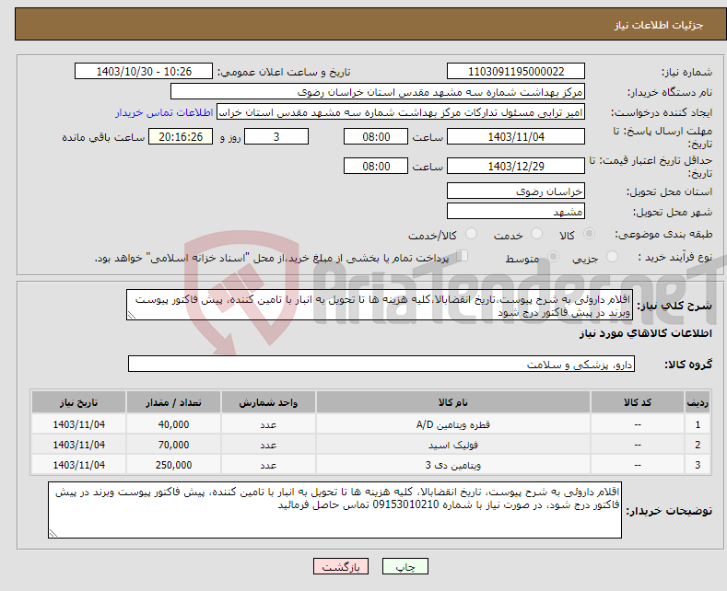Click the price validity date 1403/12/29 field
Screen dimensions: 727x591
[x=516, y=166]
